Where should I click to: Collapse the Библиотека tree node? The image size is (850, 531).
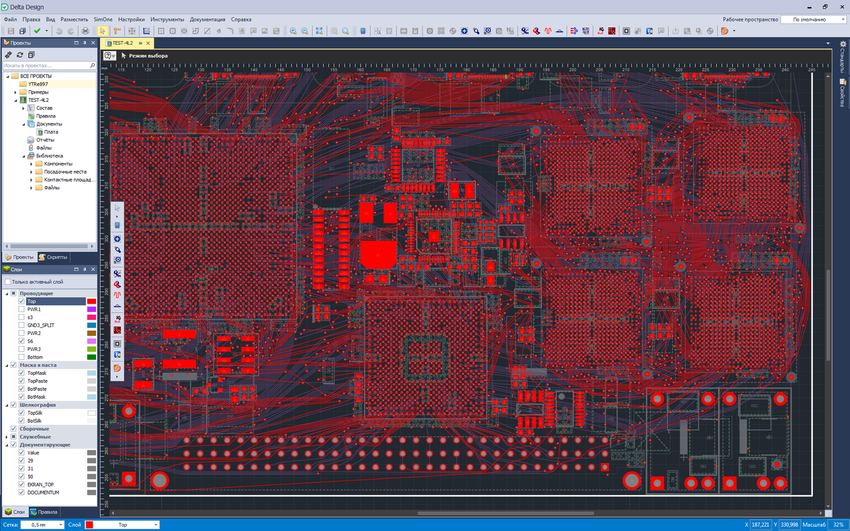[x=24, y=156]
